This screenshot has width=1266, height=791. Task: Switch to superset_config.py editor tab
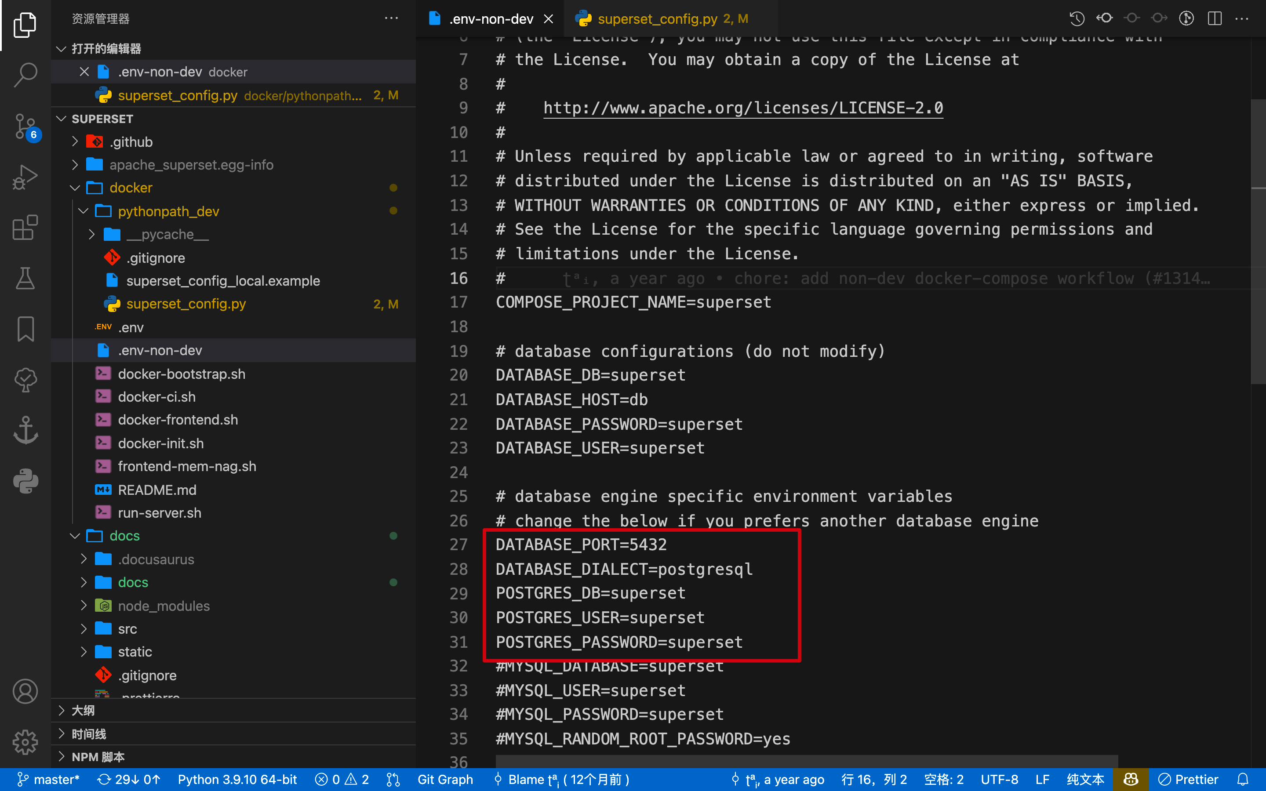coord(657,19)
